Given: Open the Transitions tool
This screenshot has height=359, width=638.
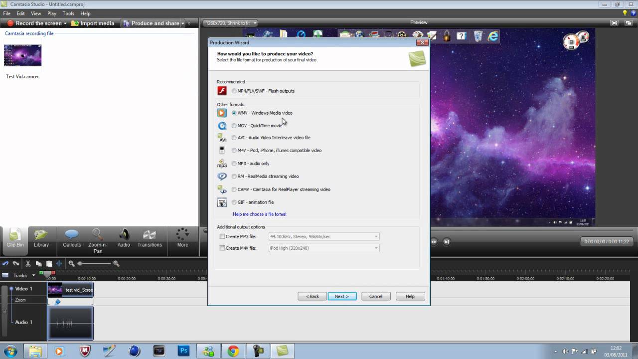Looking at the screenshot, I should 150,238.
